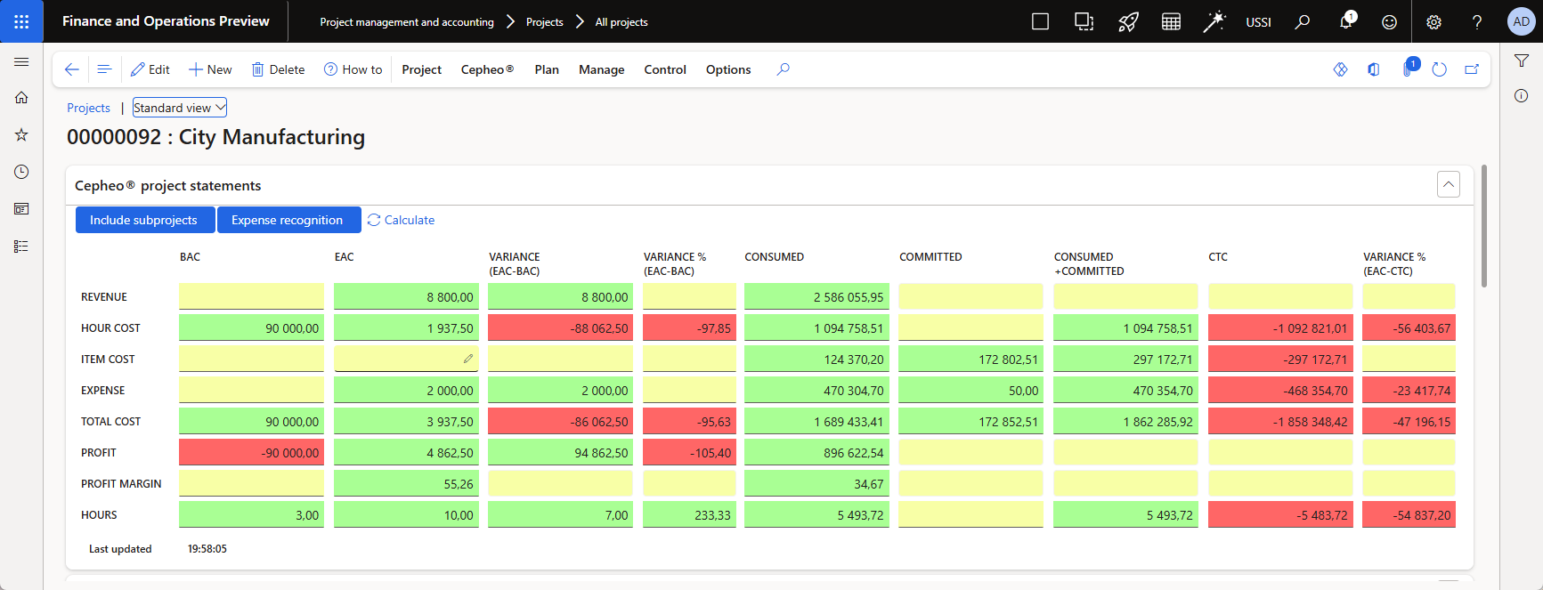Open Workspaces icon in left sidebar
Viewport: 1543px width, 590px height.
click(x=21, y=209)
